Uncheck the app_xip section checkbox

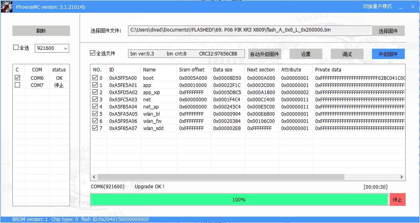point(95,92)
